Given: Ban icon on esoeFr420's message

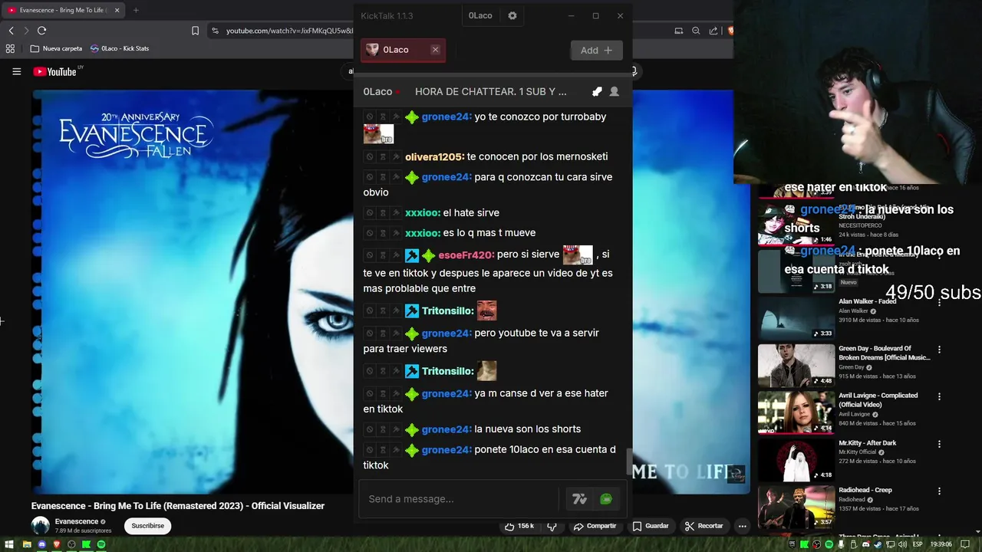Looking at the screenshot, I should [x=369, y=255].
